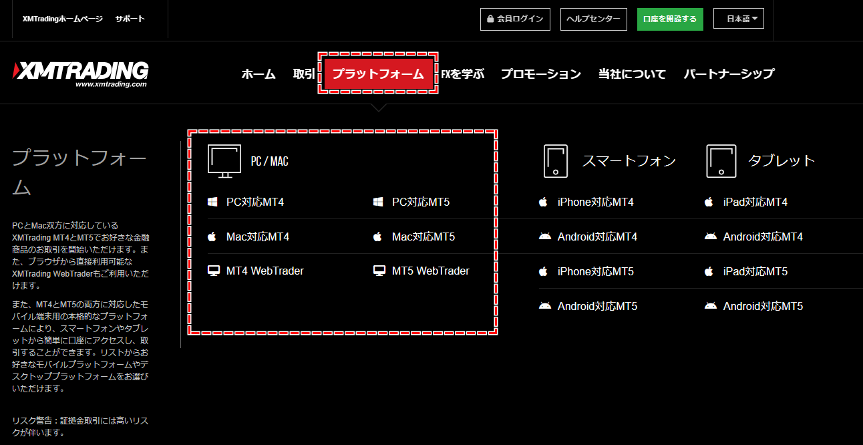This screenshot has width=863, height=445.
Task: Click the Android icon next to Android対応MT4
Action: pos(543,236)
